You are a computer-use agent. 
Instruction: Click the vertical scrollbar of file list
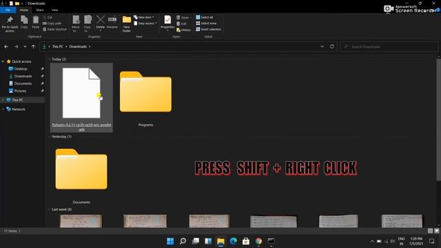438,119
